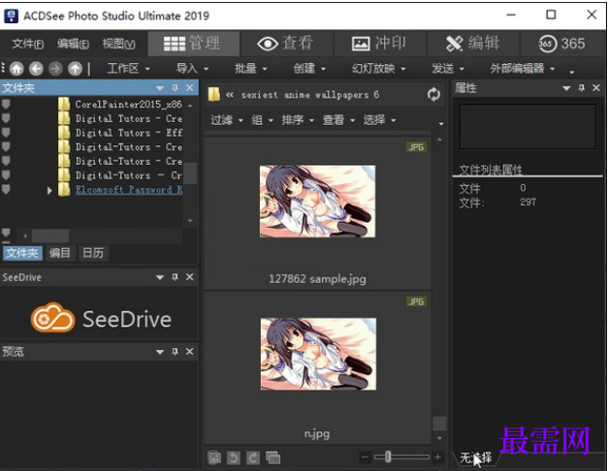Pin the 文件夹 folders panel
Image resolution: width=608 pixels, height=471 pixels.
coord(175,88)
